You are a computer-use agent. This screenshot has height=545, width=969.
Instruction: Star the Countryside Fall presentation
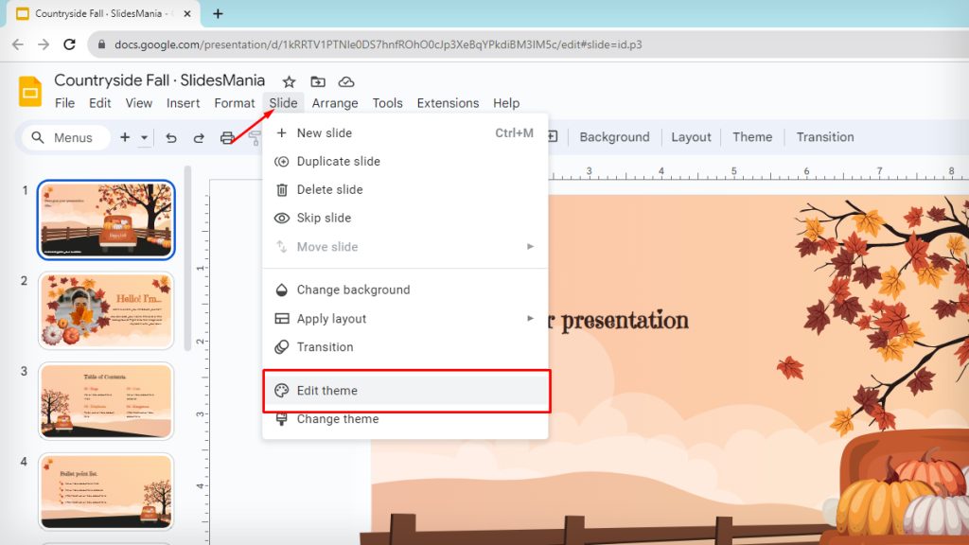(x=290, y=81)
